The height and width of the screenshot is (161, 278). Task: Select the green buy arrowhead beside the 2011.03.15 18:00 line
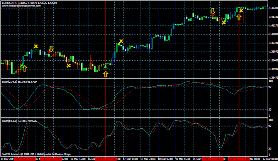[22, 66]
